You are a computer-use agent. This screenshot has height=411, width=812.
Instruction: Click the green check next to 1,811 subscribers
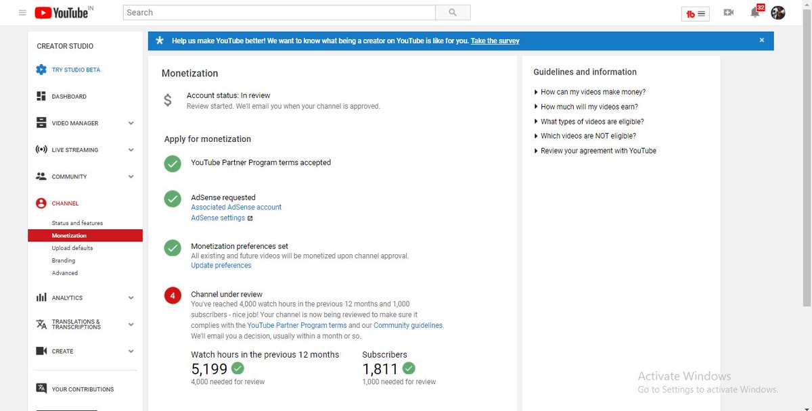click(x=409, y=368)
